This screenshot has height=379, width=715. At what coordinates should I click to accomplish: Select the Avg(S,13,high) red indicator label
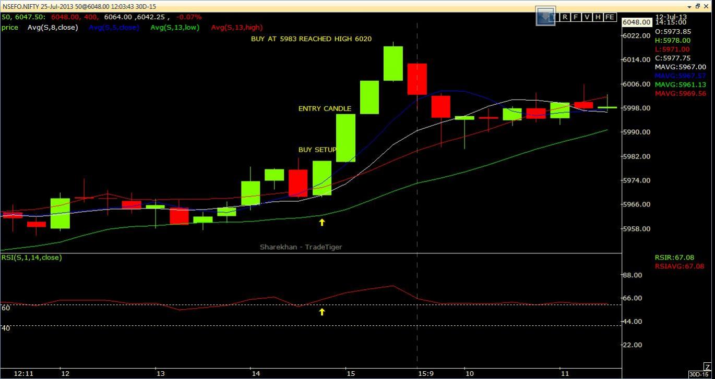[x=236, y=27]
